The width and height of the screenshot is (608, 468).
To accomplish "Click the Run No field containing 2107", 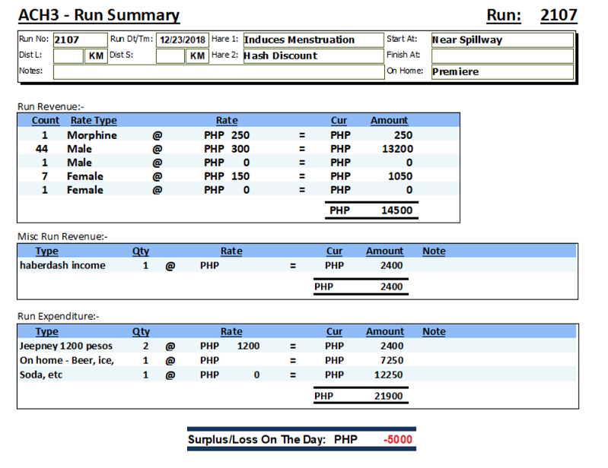I will 79,40.
